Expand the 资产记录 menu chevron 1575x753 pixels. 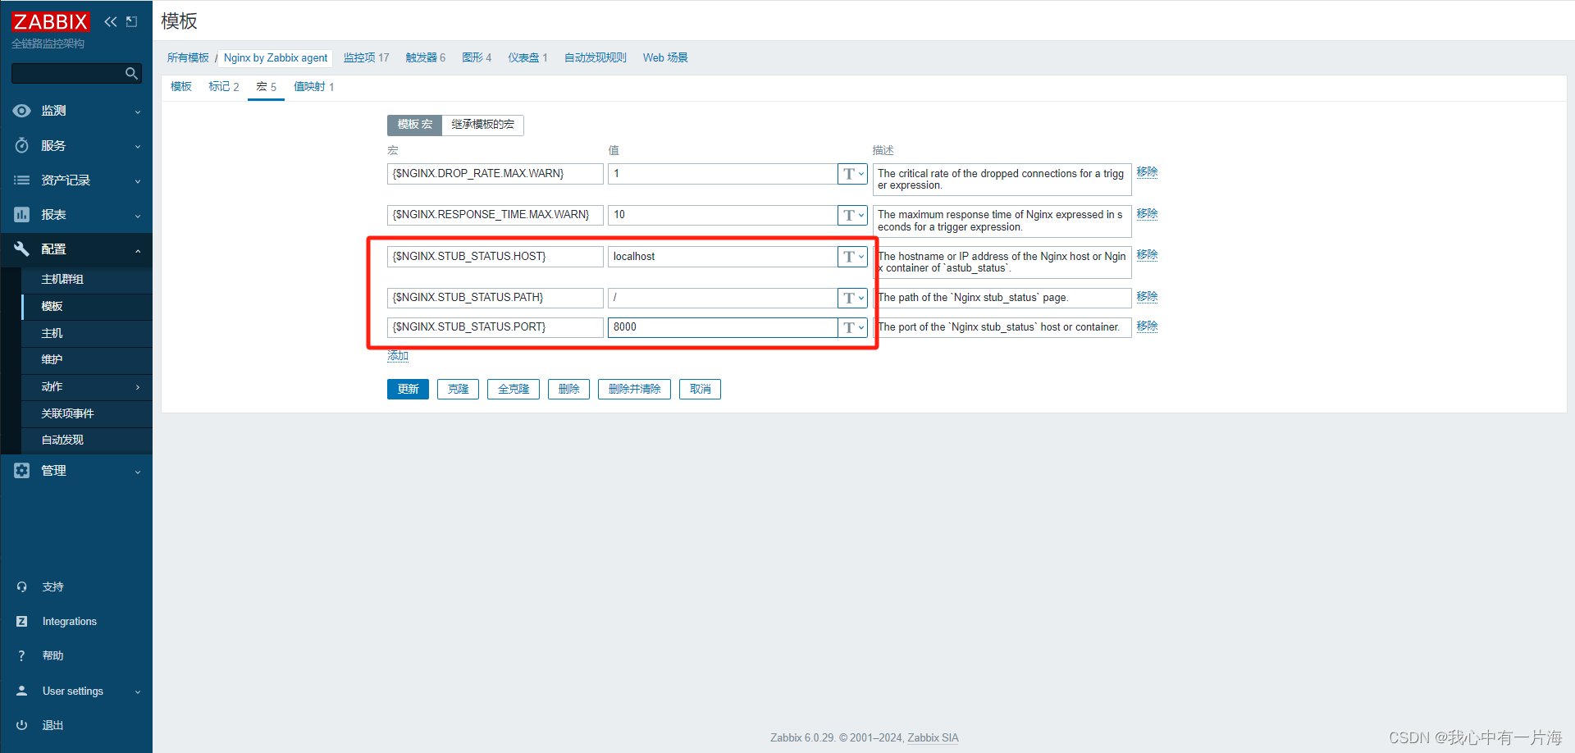click(138, 180)
